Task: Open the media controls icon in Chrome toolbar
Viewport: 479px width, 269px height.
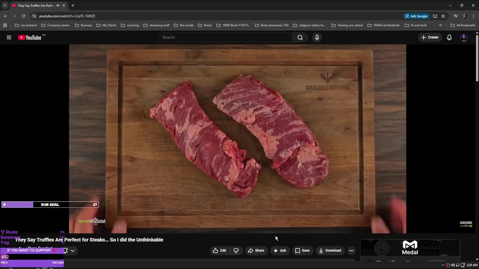Action: click(x=455, y=16)
